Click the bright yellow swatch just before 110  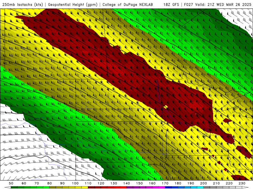(x=85, y=187)
